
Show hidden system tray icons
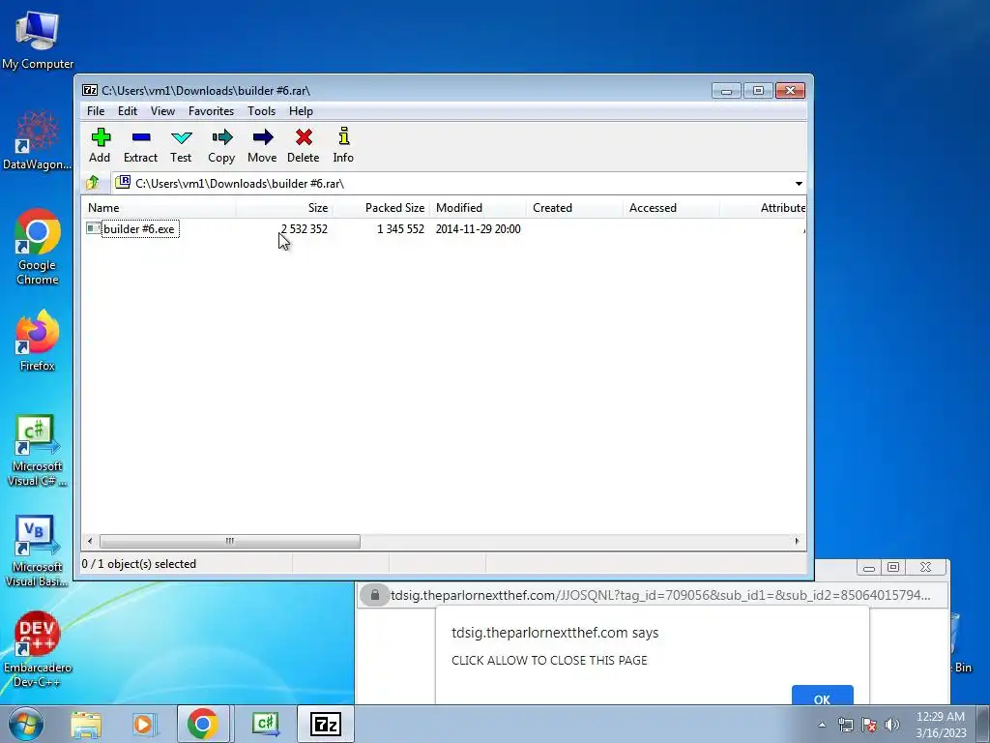point(822,725)
